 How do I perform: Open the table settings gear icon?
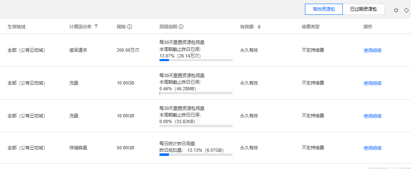396,10
